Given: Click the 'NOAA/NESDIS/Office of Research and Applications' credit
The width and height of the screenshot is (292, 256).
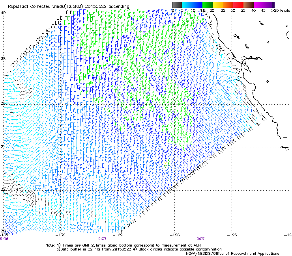Looking at the screenshot, I should click(x=232, y=254).
